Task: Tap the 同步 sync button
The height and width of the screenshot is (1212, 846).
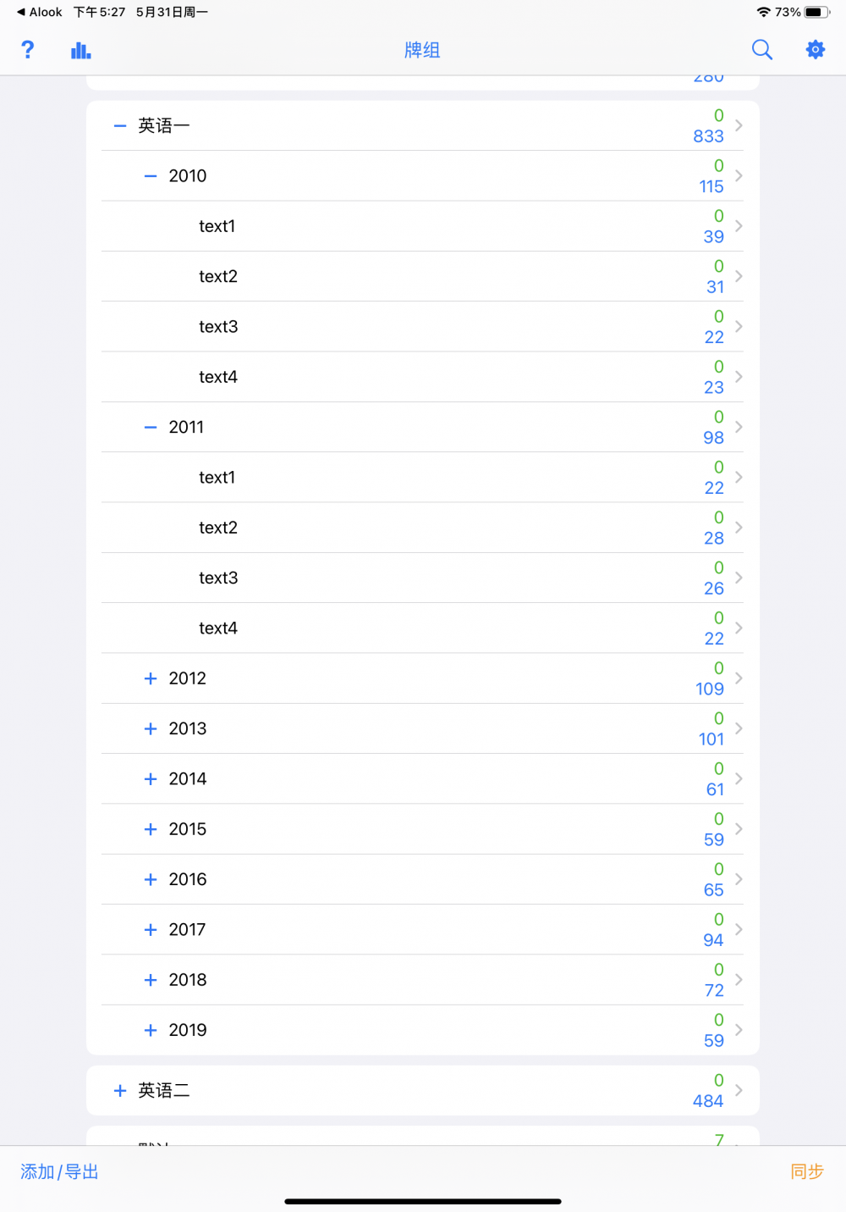Action: coord(807,1171)
